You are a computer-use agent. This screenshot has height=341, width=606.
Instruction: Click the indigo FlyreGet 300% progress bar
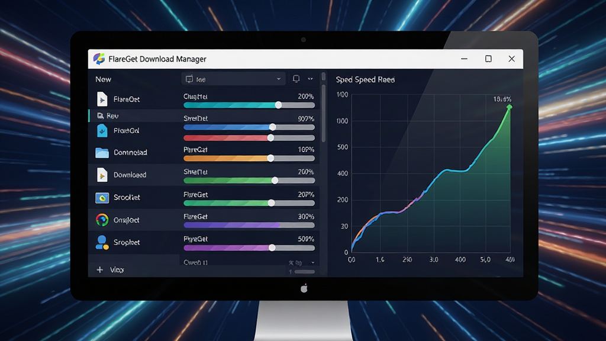coord(249,225)
